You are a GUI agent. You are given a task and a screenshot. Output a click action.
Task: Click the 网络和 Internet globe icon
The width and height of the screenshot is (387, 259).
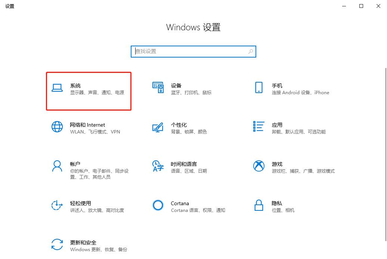point(57,127)
